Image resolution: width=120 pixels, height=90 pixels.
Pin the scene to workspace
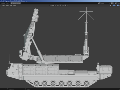110,3
